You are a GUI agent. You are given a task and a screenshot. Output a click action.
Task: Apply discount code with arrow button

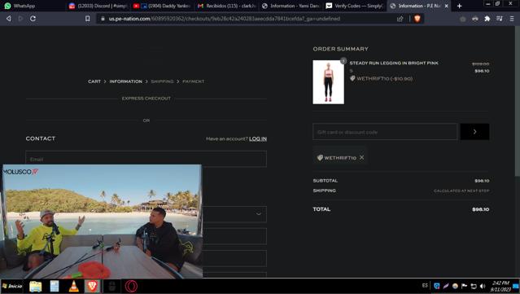[474, 132]
